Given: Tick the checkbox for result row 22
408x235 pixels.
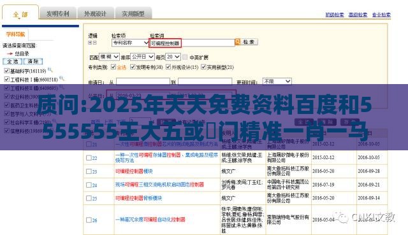Looking at the screenshot, I should click(x=89, y=157).
